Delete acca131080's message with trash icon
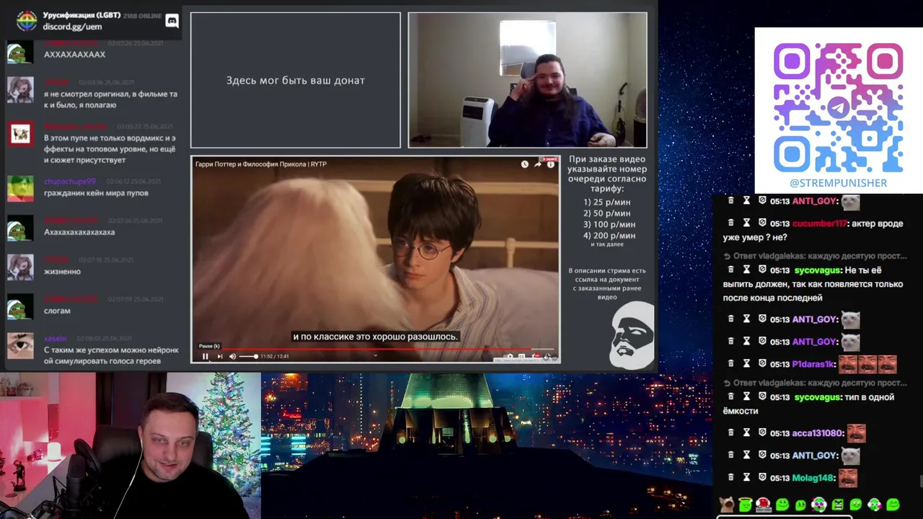Image resolution: width=923 pixels, height=519 pixels. click(730, 433)
